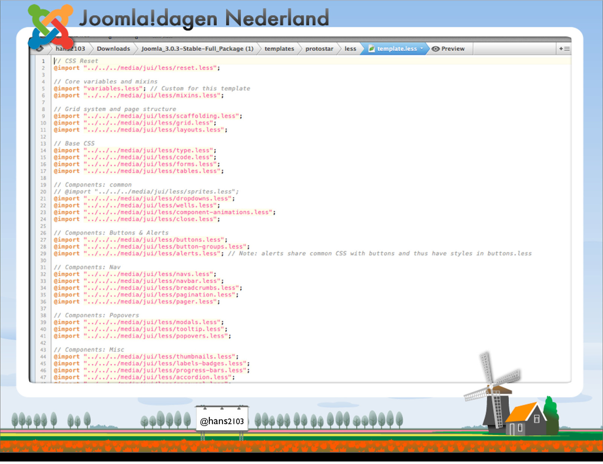Click line number 29 in the gutter

click(43, 254)
